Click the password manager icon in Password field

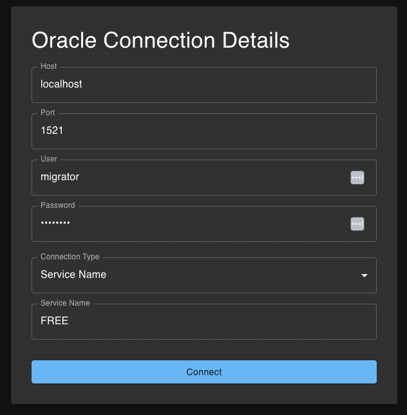357,224
